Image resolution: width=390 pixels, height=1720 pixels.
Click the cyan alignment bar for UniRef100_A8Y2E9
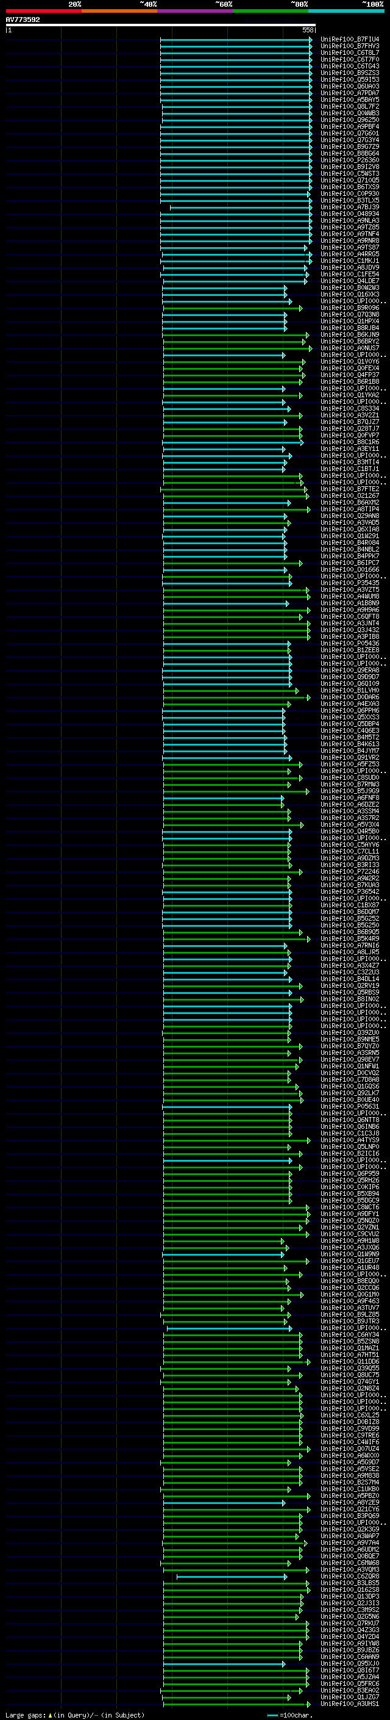click(x=225, y=1503)
